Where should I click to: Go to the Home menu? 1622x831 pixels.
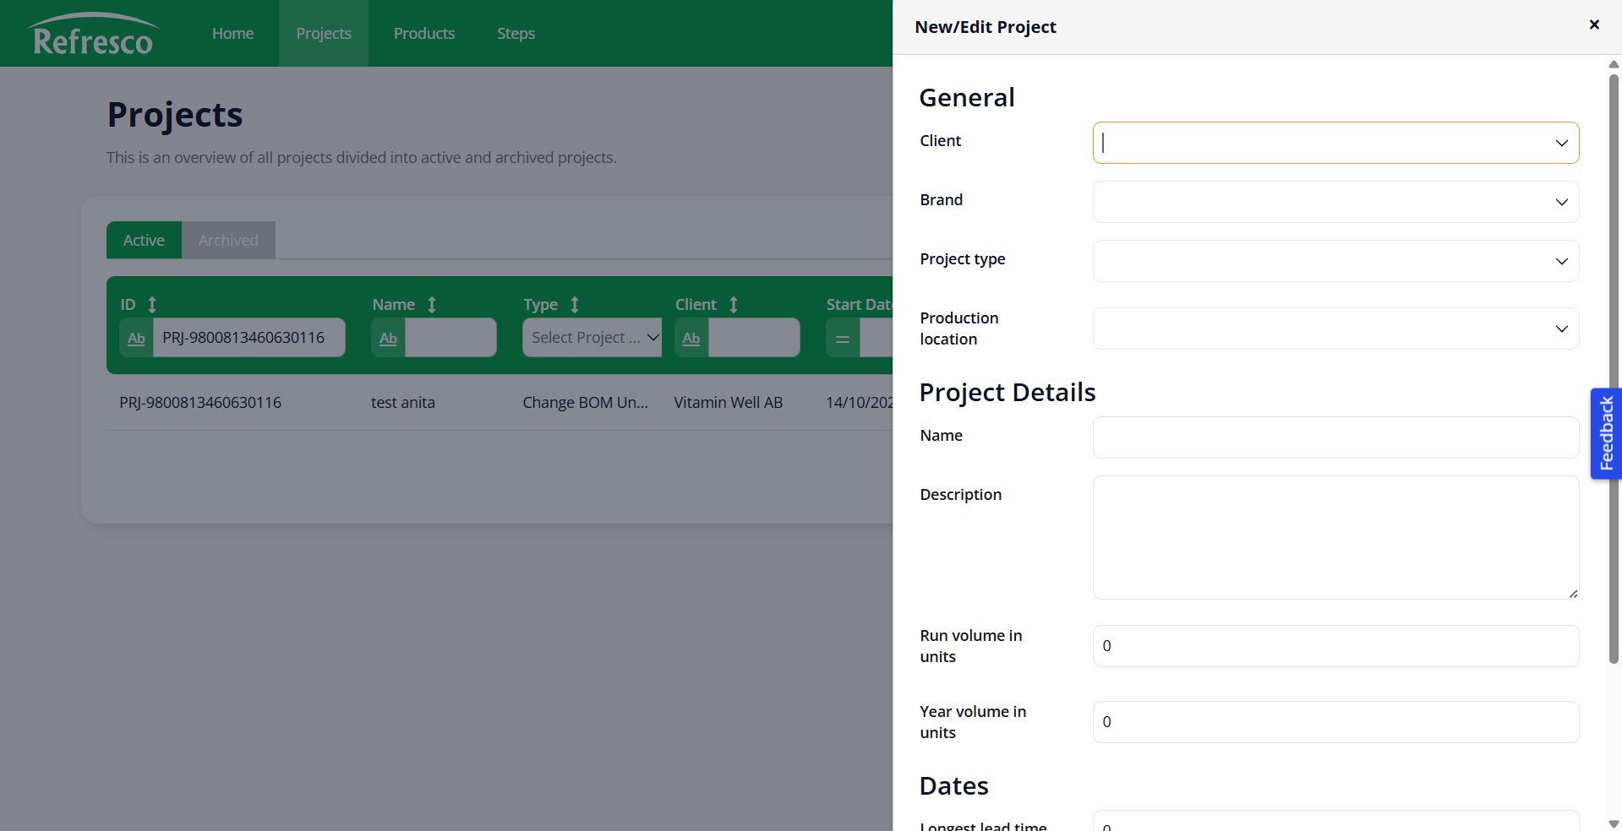click(x=233, y=33)
